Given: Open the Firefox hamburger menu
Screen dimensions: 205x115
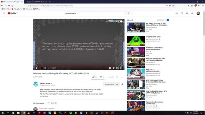Looking at the screenshot, I should pos(203,6).
